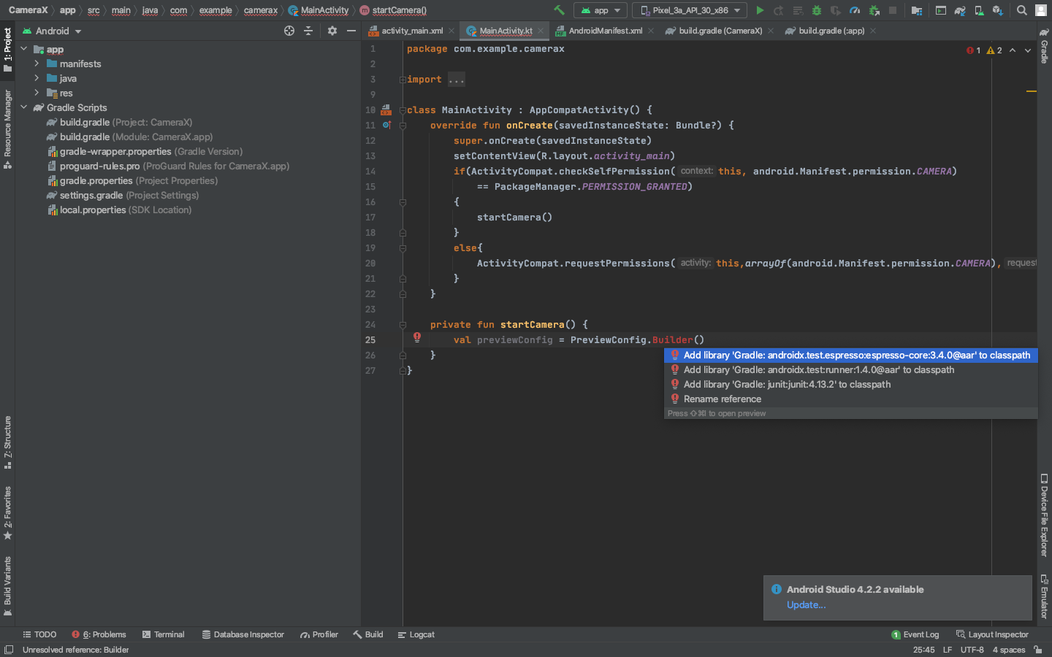The height and width of the screenshot is (657, 1052).
Task: Click the Make Project hammer icon
Action: 559,10
